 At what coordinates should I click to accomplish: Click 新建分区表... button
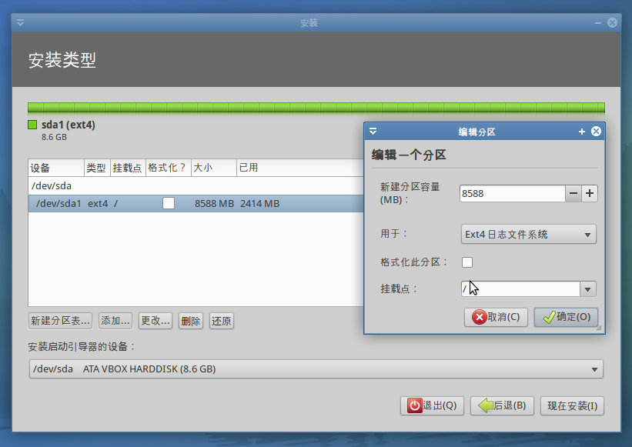(x=61, y=321)
